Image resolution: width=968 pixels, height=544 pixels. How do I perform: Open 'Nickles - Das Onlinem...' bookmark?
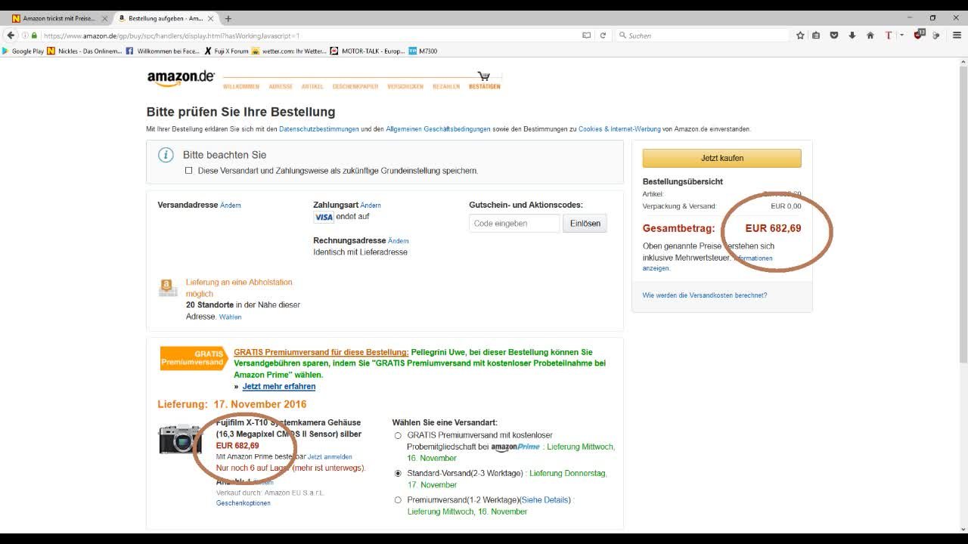click(x=84, y=51)
